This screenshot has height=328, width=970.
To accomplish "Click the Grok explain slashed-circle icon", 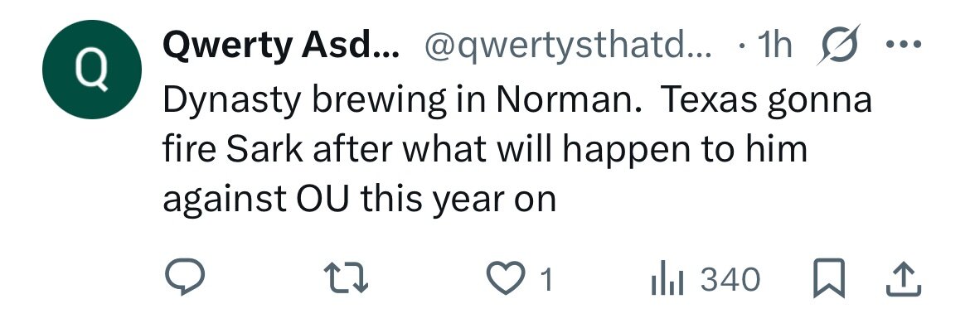I will [x=838, y=45].
